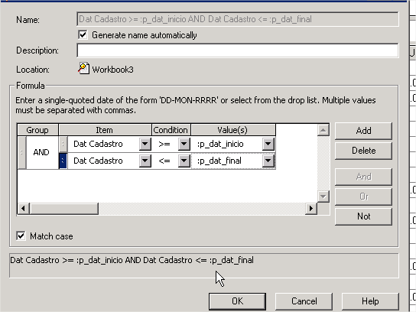This screenshot has height=312, width=416.
Task: Expand the :p_dat_final value dropdown
Action: (x=268, y=161)
